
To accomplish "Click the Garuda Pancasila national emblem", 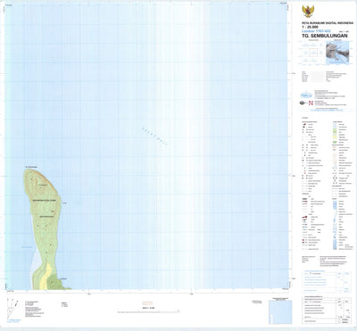I will click(308, 12).
